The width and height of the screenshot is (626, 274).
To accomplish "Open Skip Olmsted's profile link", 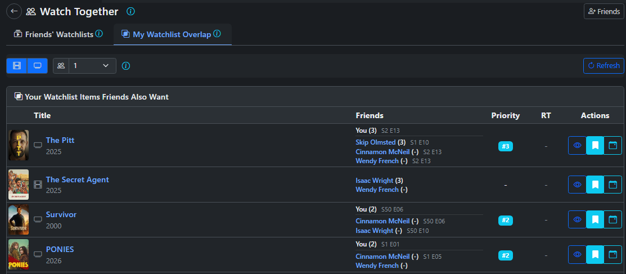I will (376, 142).
